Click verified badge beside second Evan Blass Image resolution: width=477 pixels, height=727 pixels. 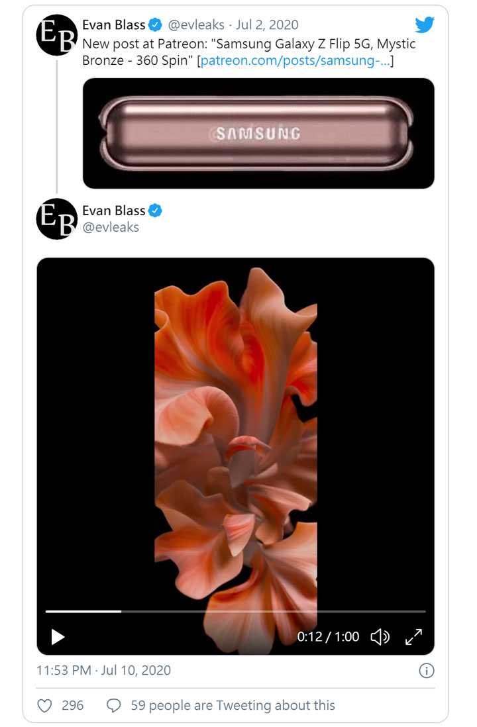point(155,211)
